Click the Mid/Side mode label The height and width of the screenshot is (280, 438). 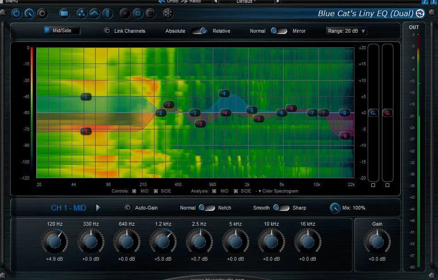coord(62,30)
